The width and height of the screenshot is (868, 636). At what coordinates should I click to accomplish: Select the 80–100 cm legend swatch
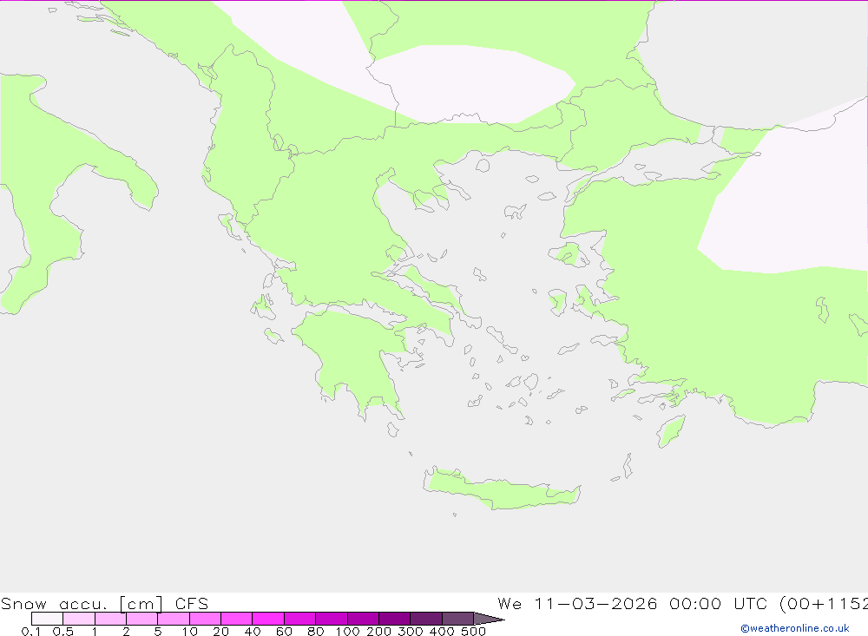click(x=332, y=619)
